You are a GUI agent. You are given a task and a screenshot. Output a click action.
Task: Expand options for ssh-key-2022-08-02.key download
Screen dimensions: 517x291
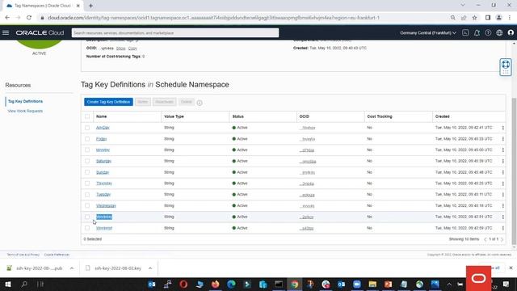click(150, 268)
